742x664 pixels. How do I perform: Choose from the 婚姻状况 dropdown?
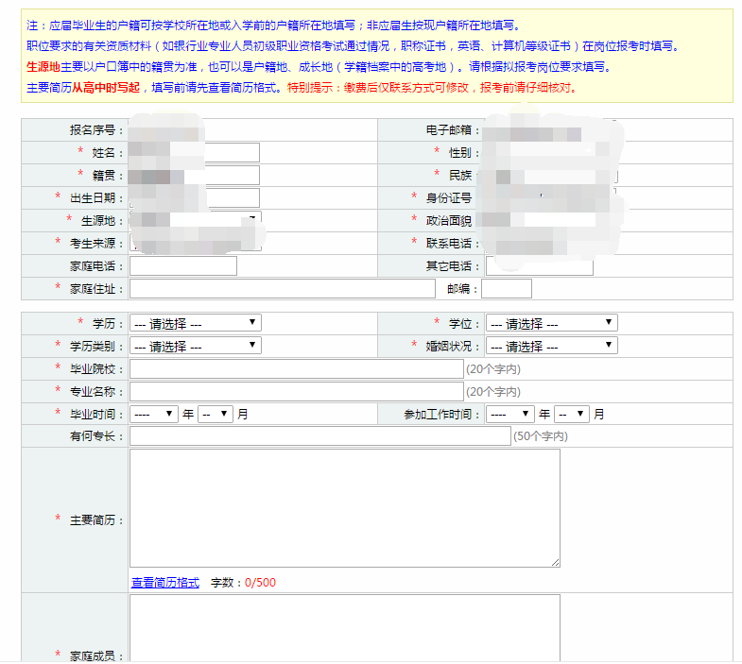551,346
